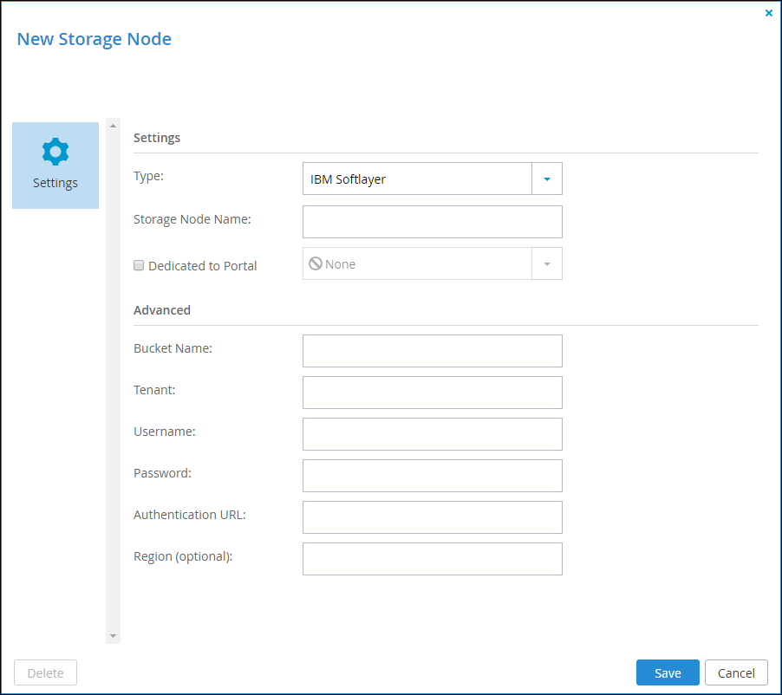Click the "Authentication URL:" label

190,515
